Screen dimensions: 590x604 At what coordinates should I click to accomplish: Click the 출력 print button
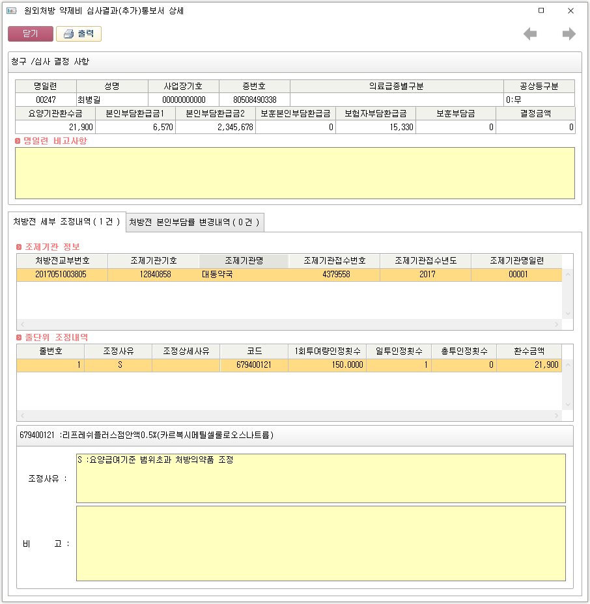[x=79, y=34]
